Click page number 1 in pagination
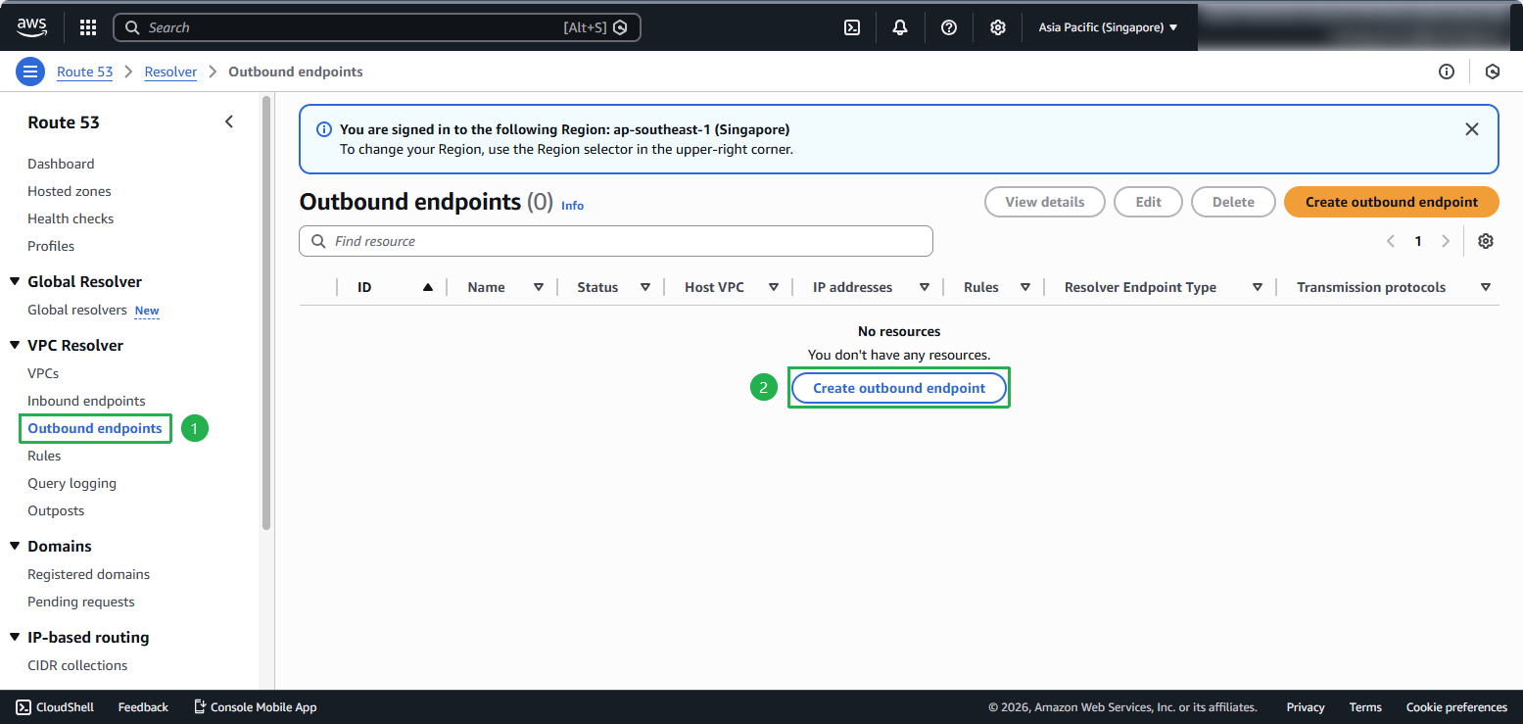The image size is (1523, 724). pos(1417,241)
